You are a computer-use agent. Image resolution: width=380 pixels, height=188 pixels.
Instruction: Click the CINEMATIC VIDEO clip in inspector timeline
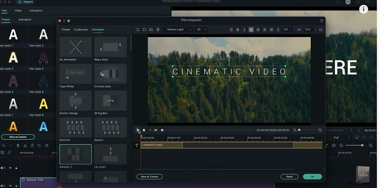231,145
